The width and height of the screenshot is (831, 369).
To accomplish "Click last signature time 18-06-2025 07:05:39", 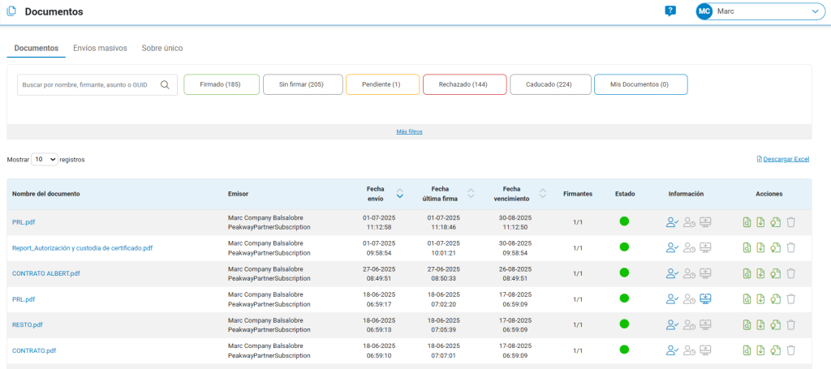I will pos(445,325).
